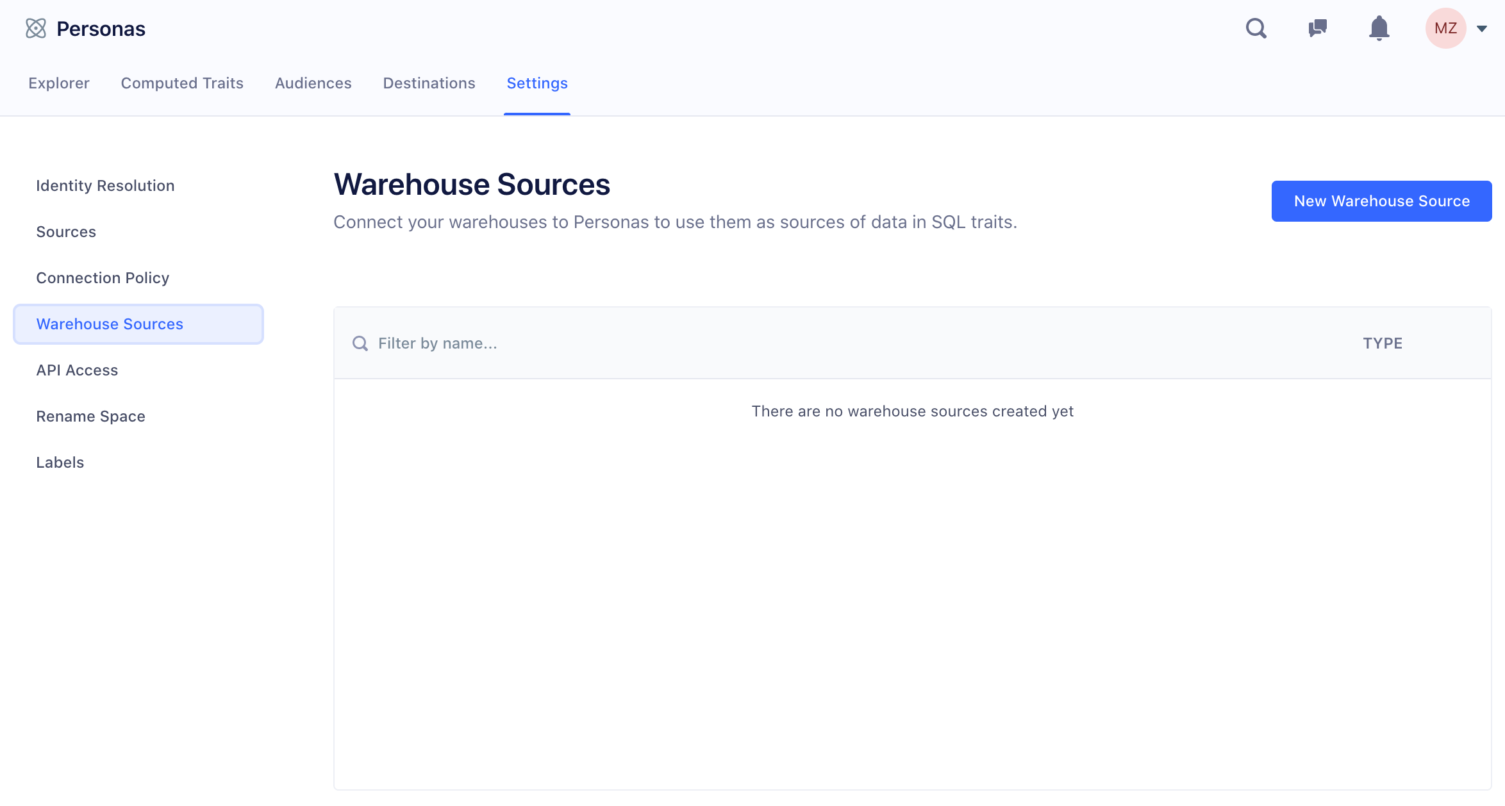1505x806 pixels.
Task: Open Sources in settings sidebar
Action: (66, 232)
